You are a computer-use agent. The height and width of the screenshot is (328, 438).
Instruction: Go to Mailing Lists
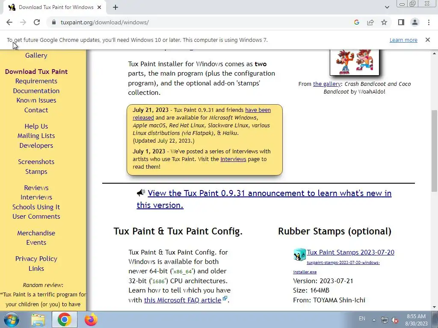click(36, 136)
